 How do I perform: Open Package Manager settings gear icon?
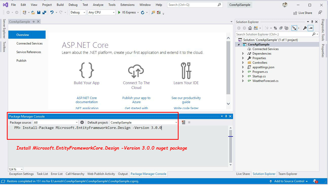82,122
